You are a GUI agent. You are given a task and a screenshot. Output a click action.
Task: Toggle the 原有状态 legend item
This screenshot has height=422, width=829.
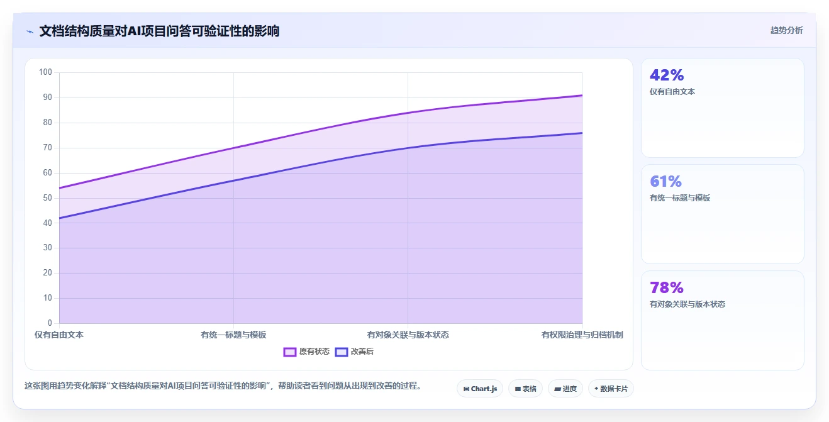[306, 352]
